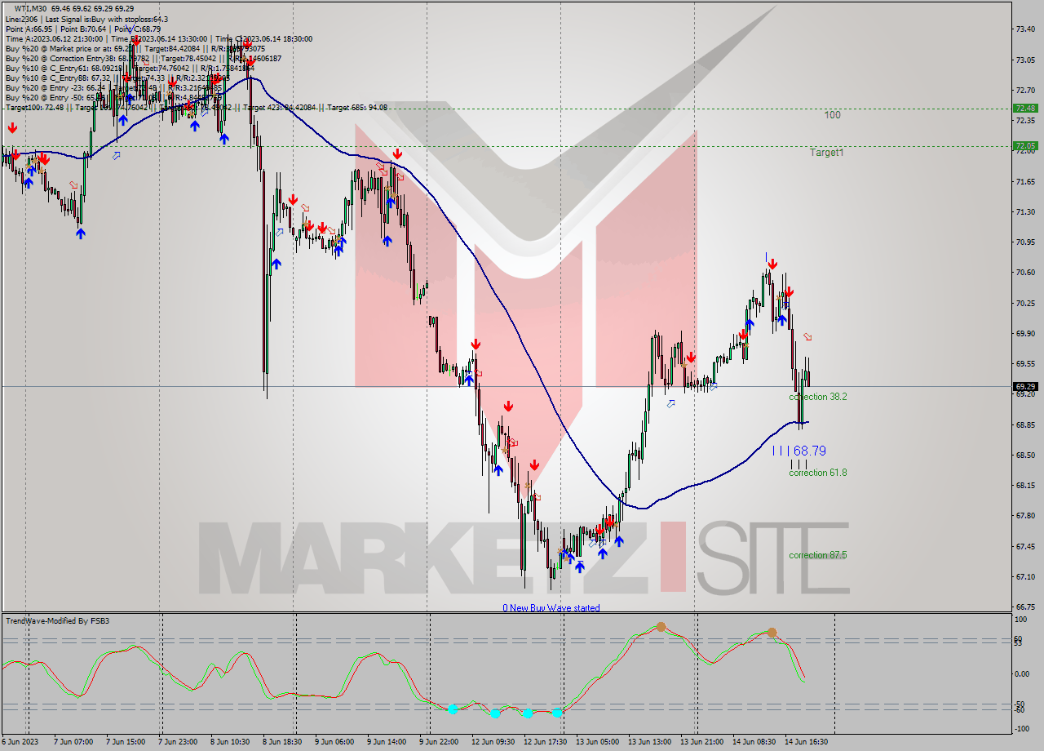Click the 72.70 price axis label
Viewport: 1044px width, 751px height.
click(1026, 90)
